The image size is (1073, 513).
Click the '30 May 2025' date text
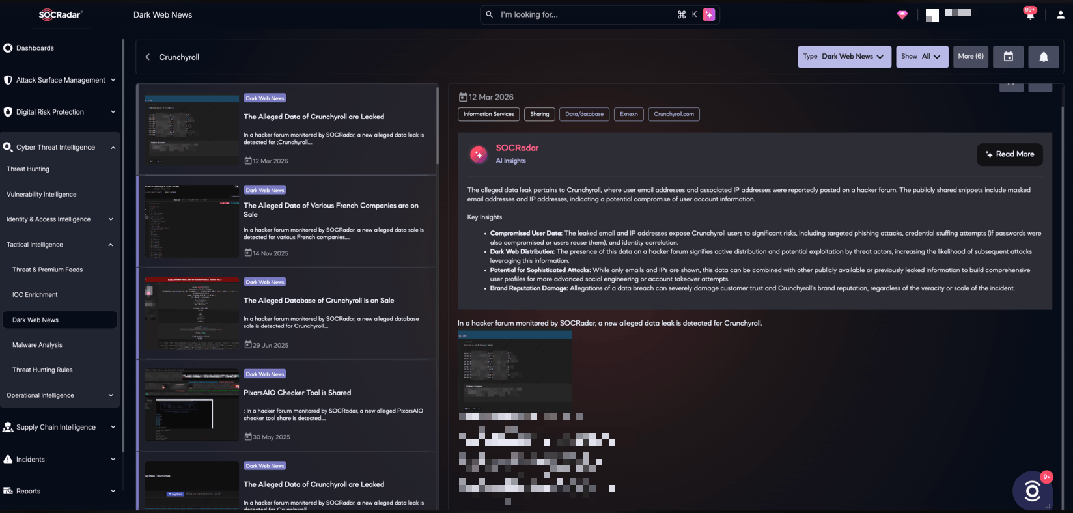pyautogui.click(x=271, y=437)
